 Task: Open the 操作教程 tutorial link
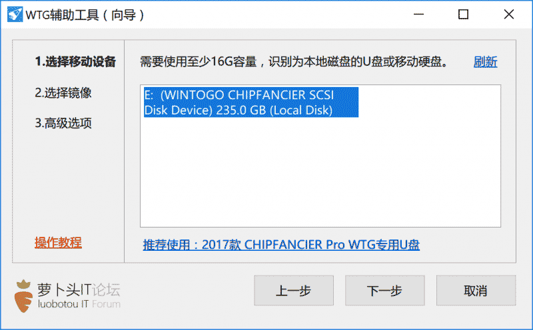click(58, 242)
